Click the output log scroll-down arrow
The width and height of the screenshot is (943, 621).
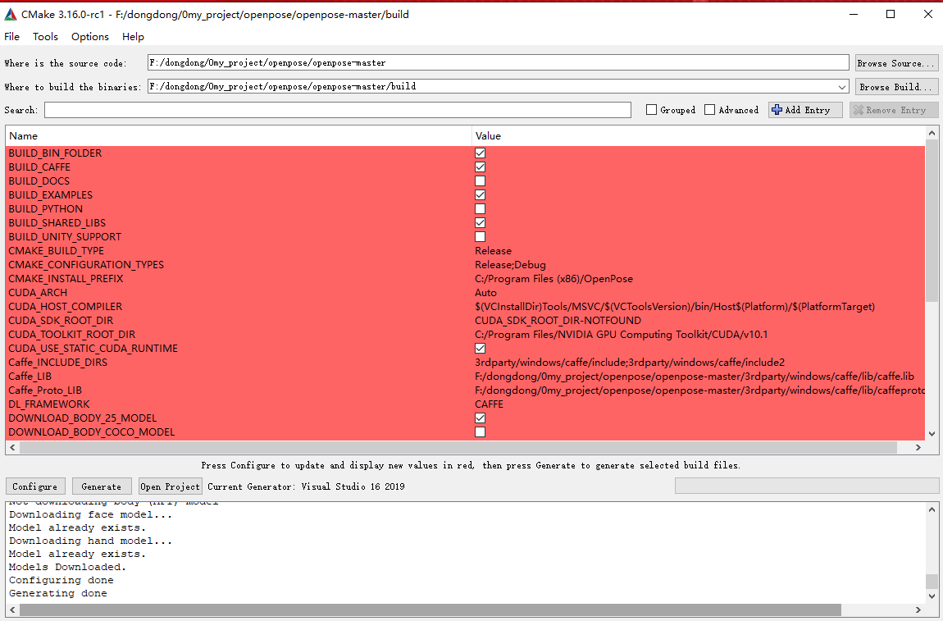(932, 596)
